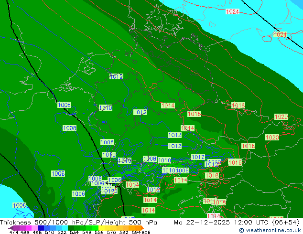
Task: Pick the cyan swatch in the legend bar
Action: point(65,228)
